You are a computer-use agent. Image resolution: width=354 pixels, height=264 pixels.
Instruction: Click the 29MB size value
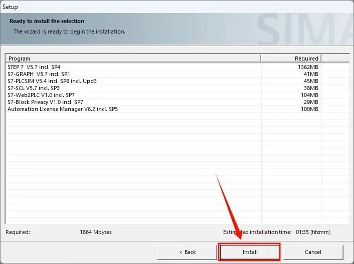[311, 102]
